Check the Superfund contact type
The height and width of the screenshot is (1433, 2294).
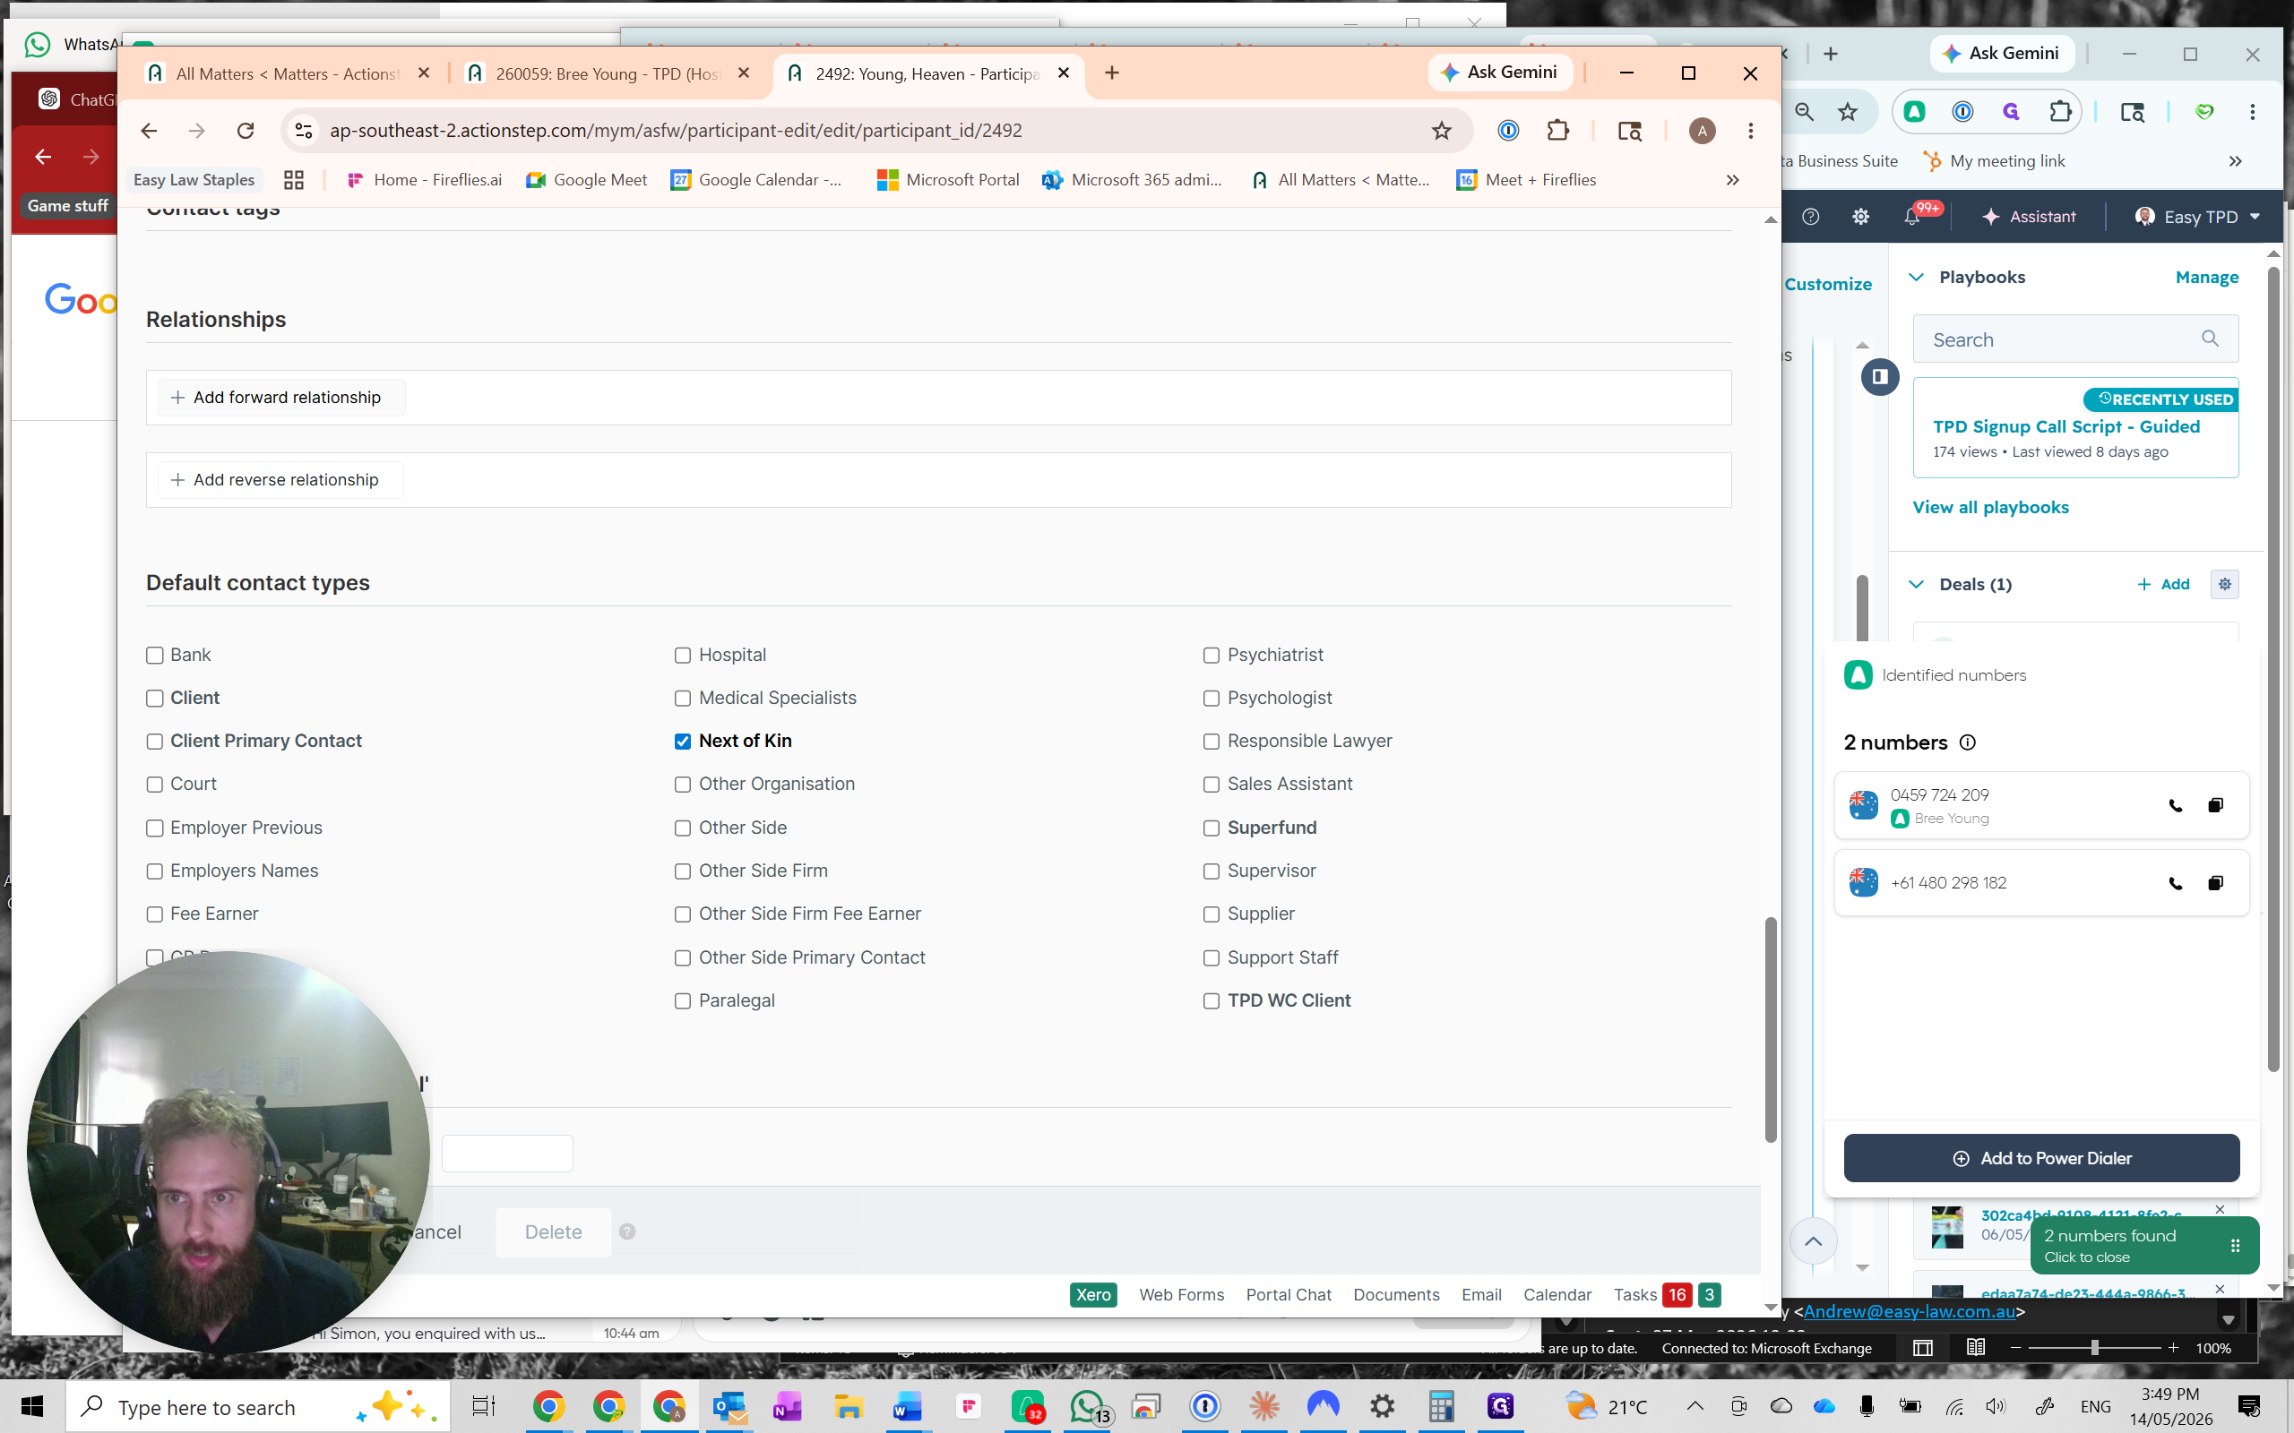tap(1212, 828)
